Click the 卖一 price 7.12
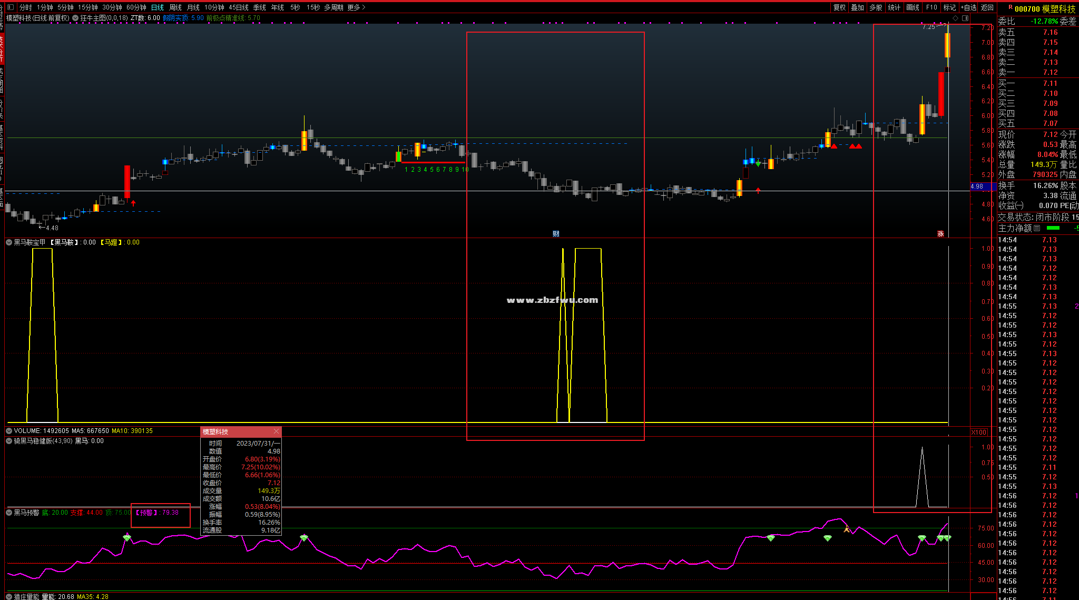Screen dimensions: 1079x600 [1050, 73]
